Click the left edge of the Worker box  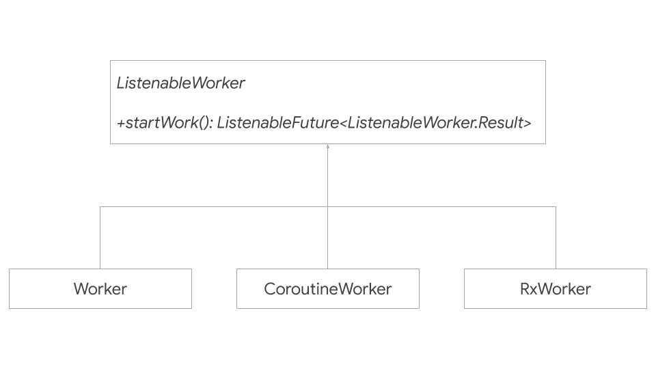tap(10, 288)
